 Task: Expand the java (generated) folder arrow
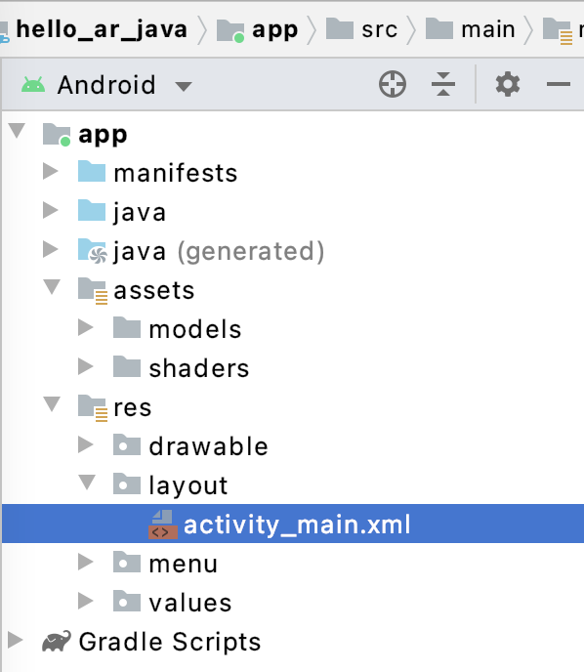(x=51, y=249)
